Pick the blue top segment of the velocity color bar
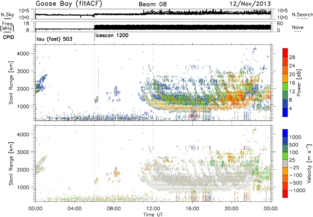 click(285, 133)
